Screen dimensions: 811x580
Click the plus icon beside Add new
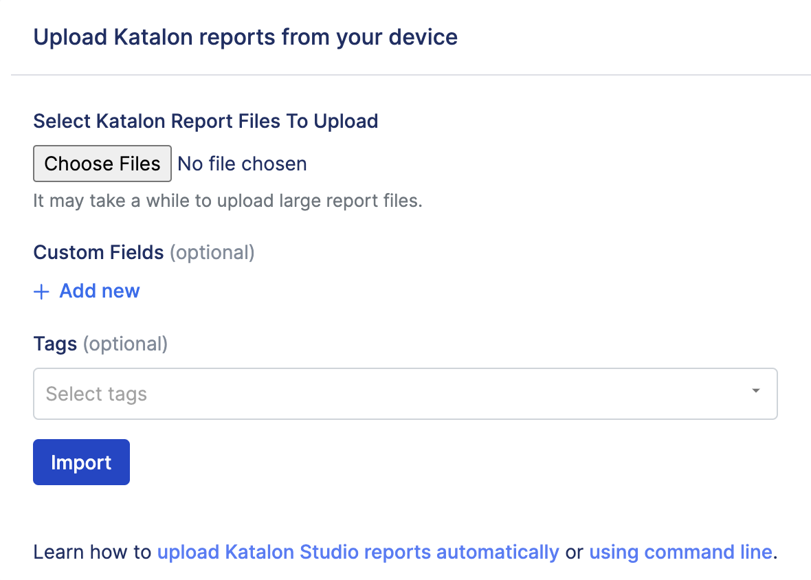click(41, 292)
